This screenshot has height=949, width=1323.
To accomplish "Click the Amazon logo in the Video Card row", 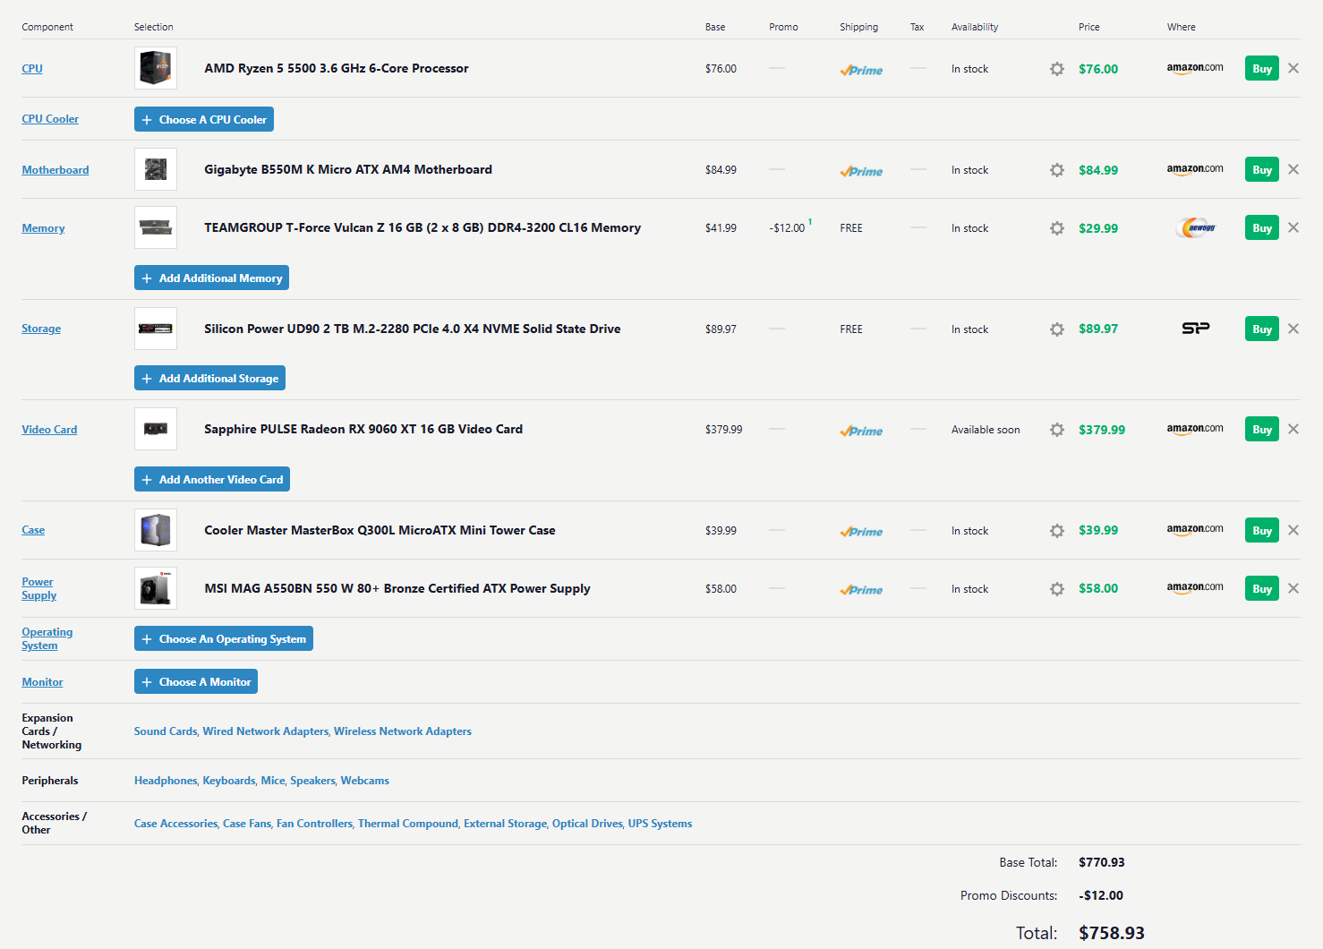I will [x=1195, y=429].
